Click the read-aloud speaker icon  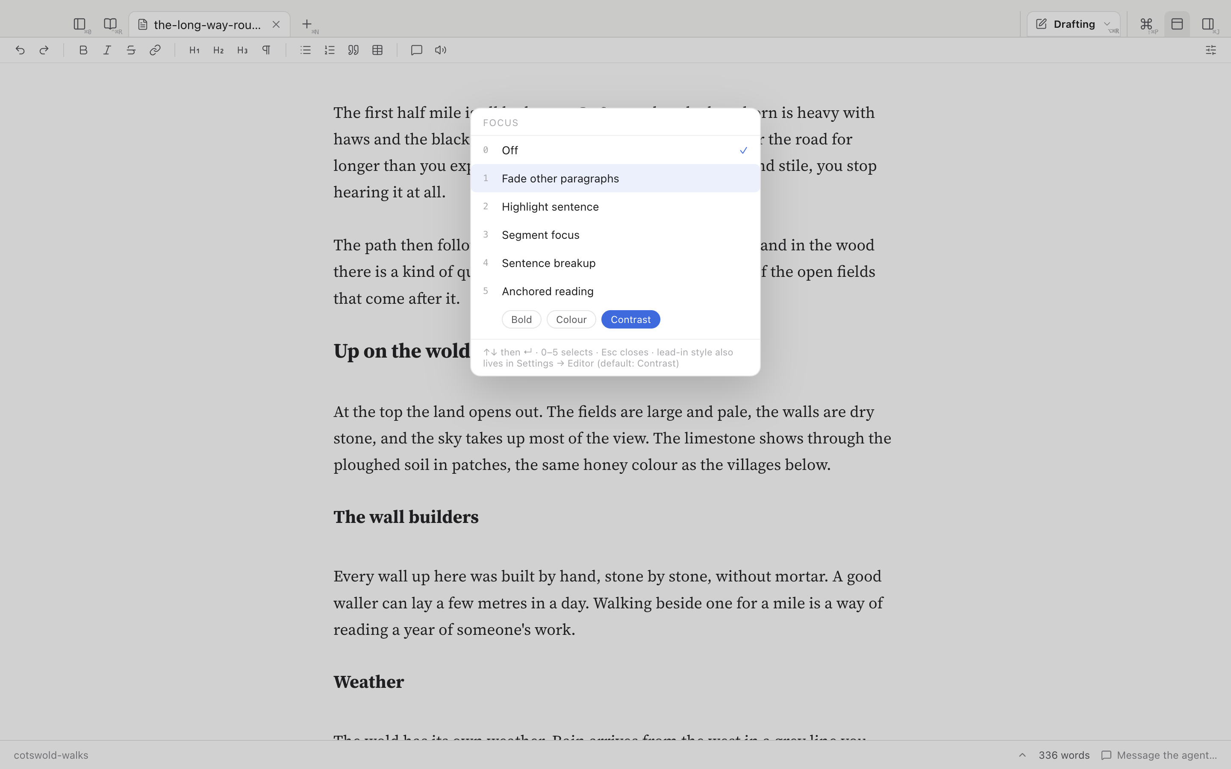tap(441, 50)
